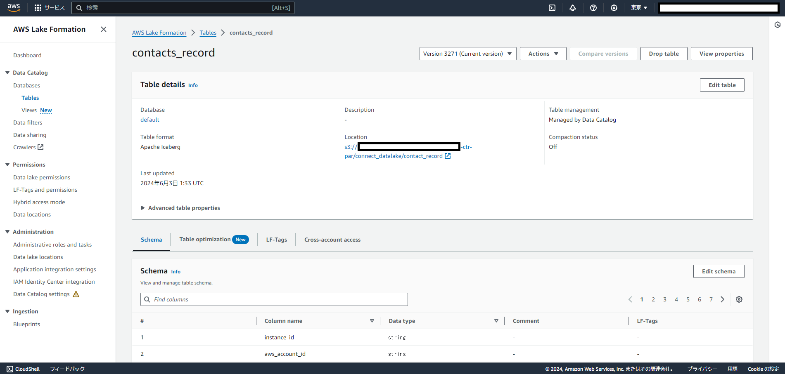
Task: Open Data locations in sidebar
Action: (x=32, y=214)
